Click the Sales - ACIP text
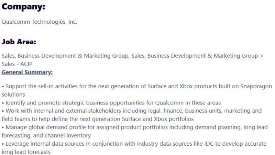The width and height of the screenshot is (275, 155). pos(17,64)
